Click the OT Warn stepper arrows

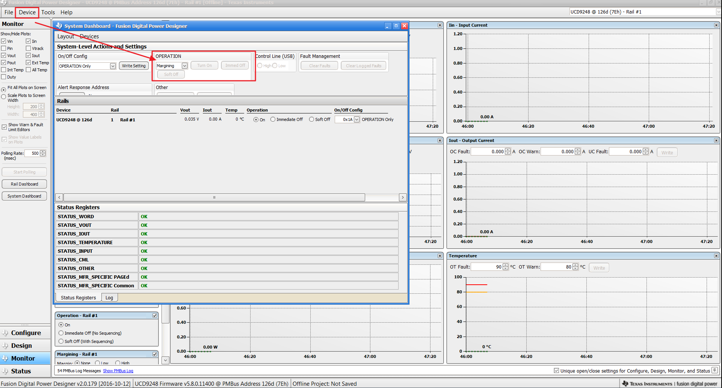pyautogui.click(x=575, y=267)
